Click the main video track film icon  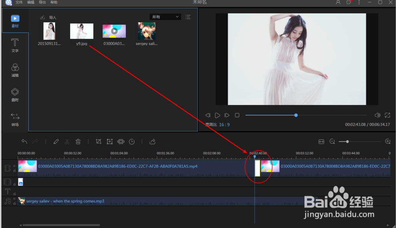8,168
